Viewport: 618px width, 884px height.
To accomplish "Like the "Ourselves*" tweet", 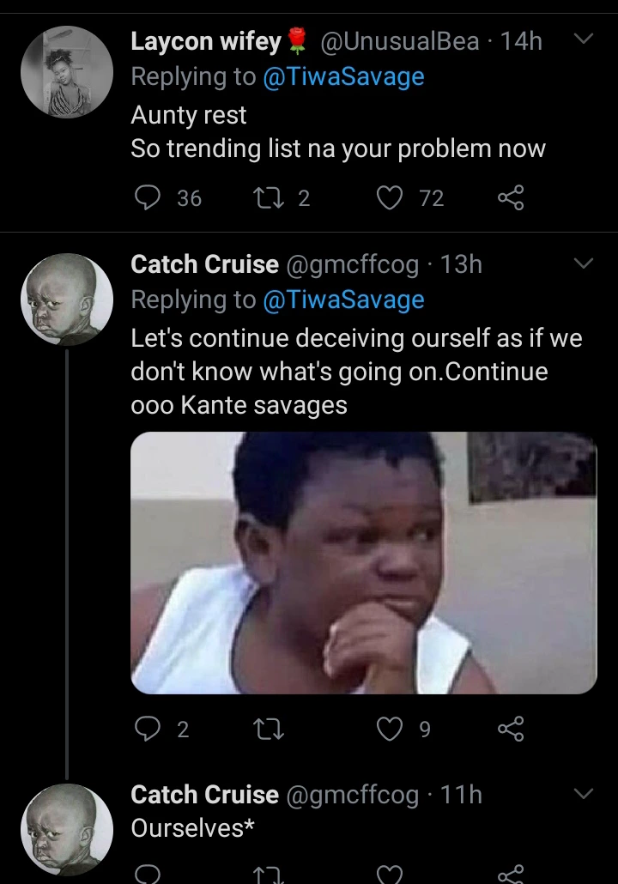I will pyautogui.click(x=391, y=874).
